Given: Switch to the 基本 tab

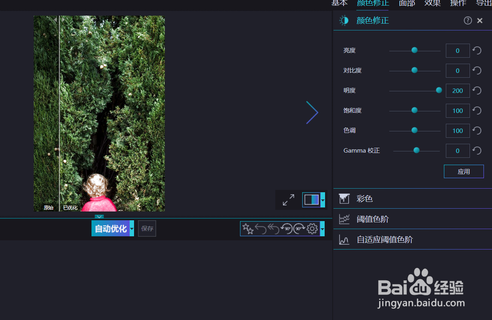Looking at the screenshot, I should 339,3.
